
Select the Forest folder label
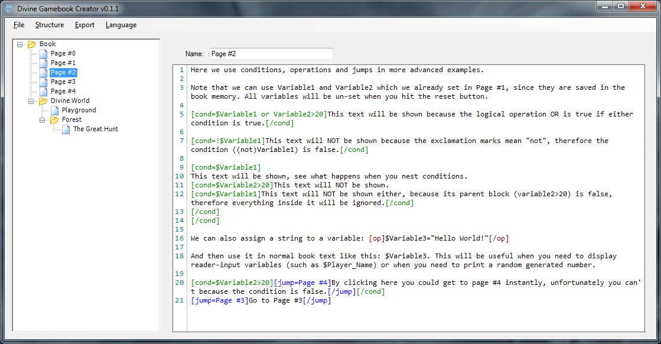click(x=71, y=120)
